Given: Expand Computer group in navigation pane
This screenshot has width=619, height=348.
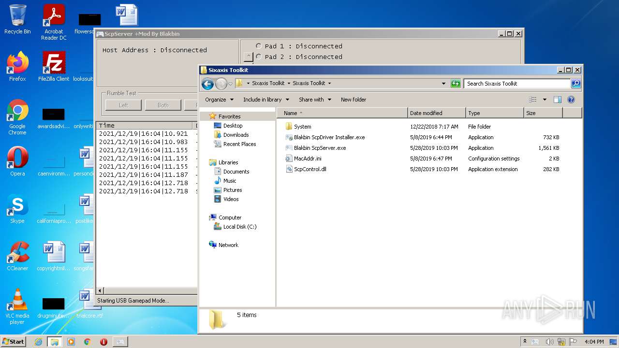Looking at the screenshot, I should tap(230, 217).
